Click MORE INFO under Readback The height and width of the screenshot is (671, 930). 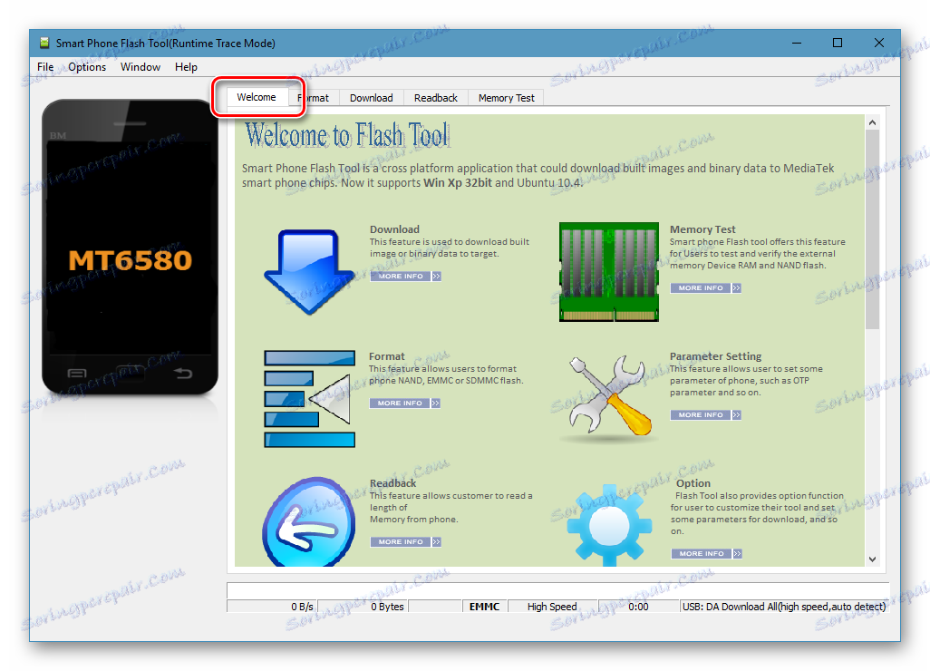(x=401, y=541)
